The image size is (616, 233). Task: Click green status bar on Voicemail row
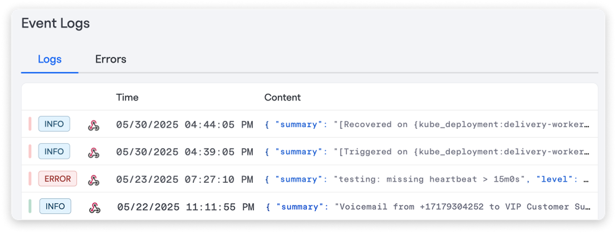pos(30,206)
